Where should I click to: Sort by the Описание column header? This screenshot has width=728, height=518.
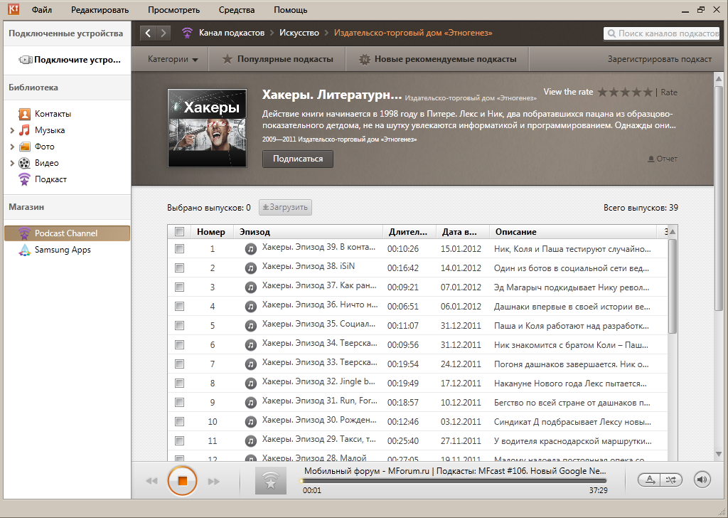tap(574, 231)
